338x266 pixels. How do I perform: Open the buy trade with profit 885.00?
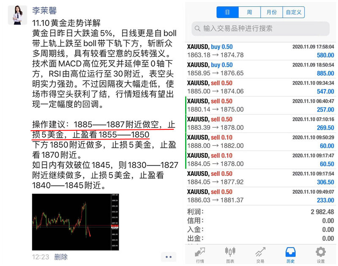260,69
